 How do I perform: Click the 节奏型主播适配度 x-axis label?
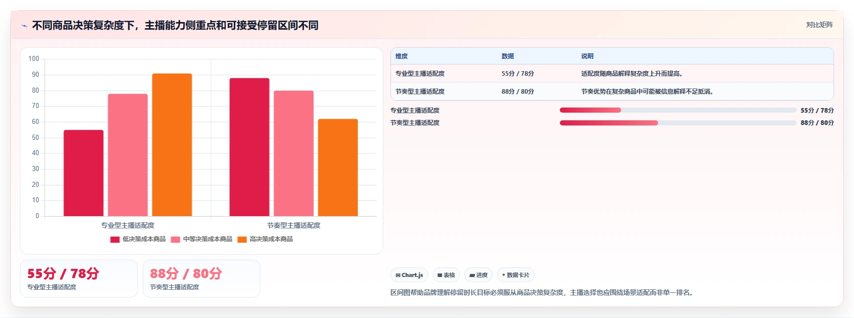(x=294, y=225)
